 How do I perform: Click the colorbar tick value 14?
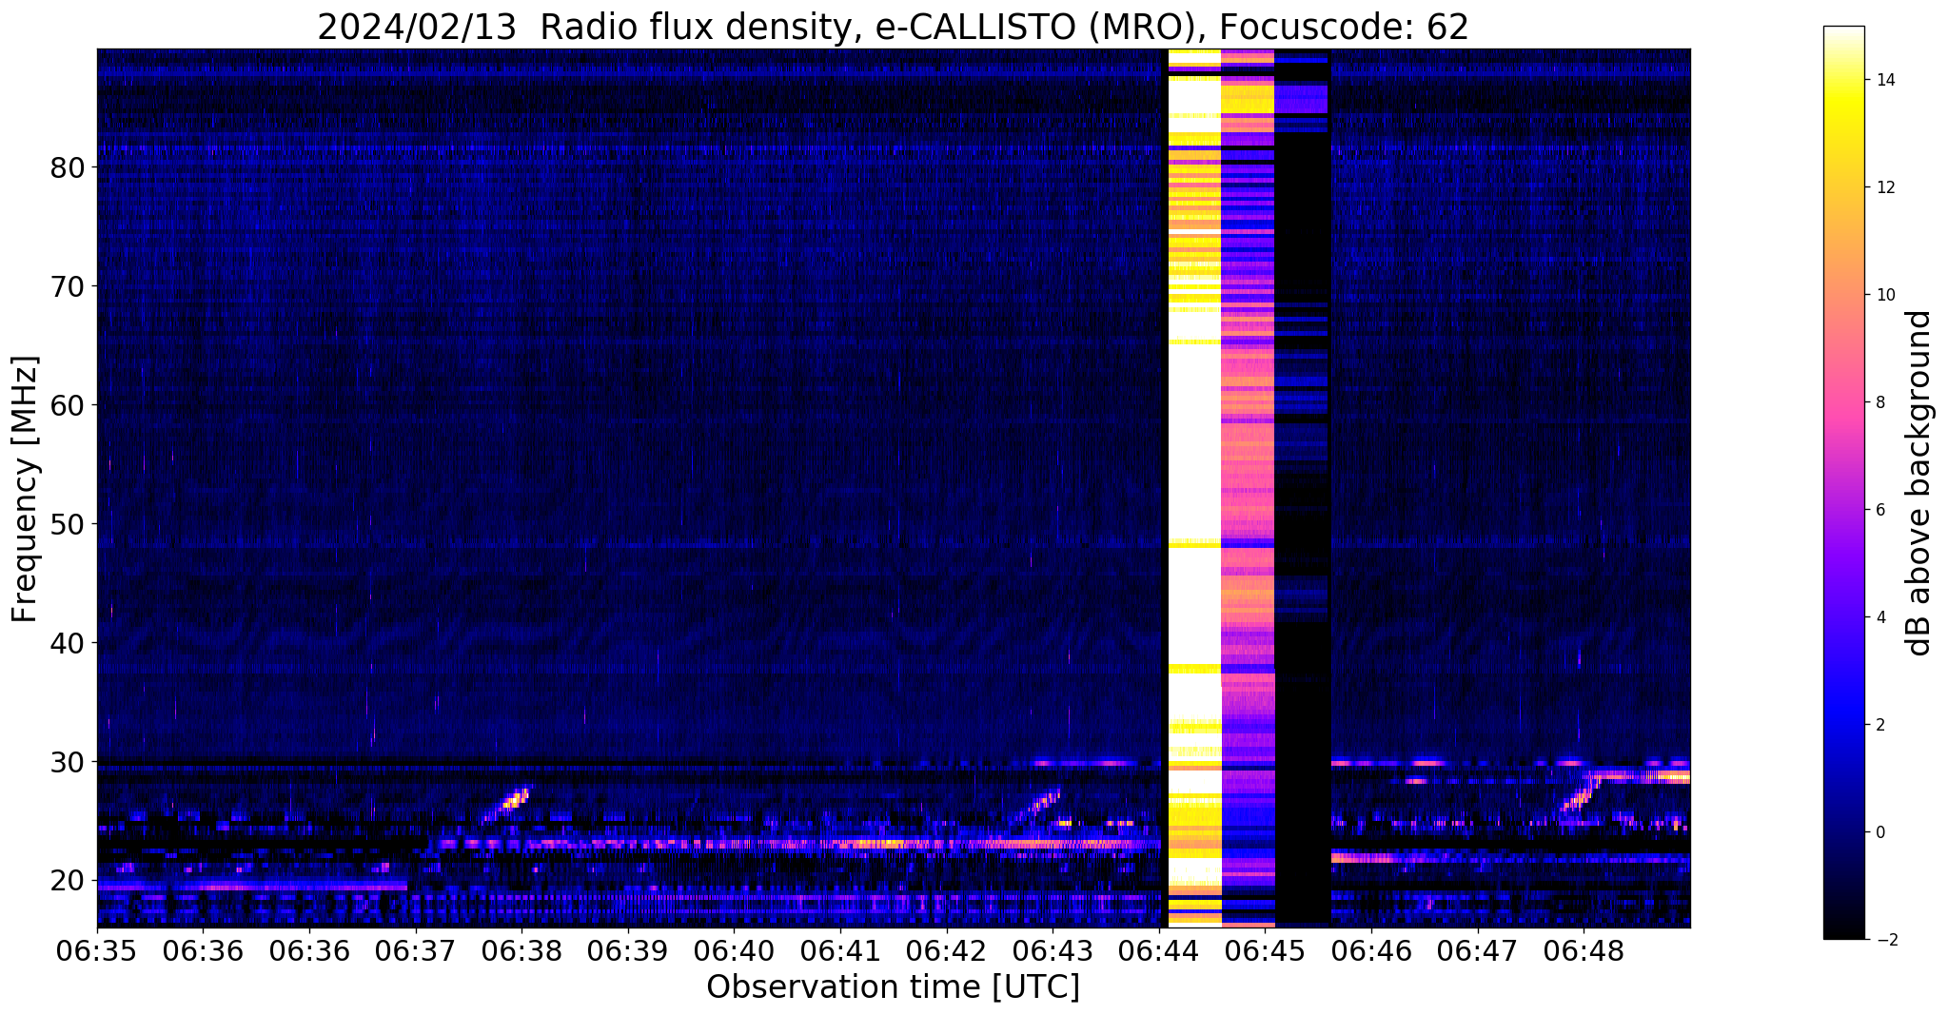pyautogui.click(x=1885, y=80)
